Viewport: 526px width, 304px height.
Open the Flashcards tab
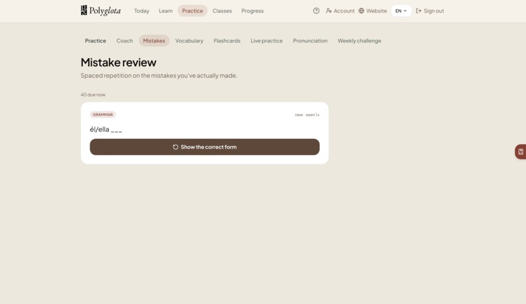(226, 40)
